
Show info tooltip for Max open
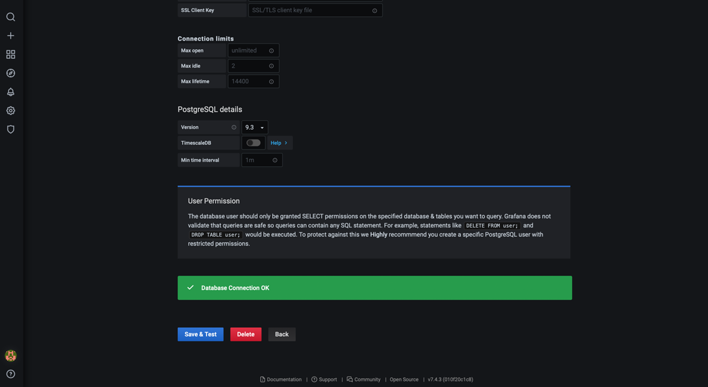pyautogui.click(x=271, y=51)
